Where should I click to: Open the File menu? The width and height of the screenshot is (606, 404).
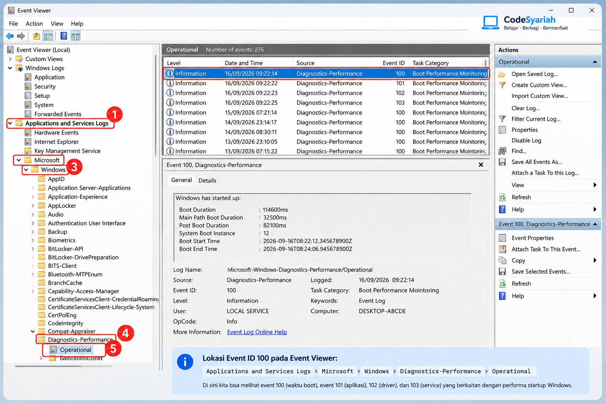click(x=13, y=24)
